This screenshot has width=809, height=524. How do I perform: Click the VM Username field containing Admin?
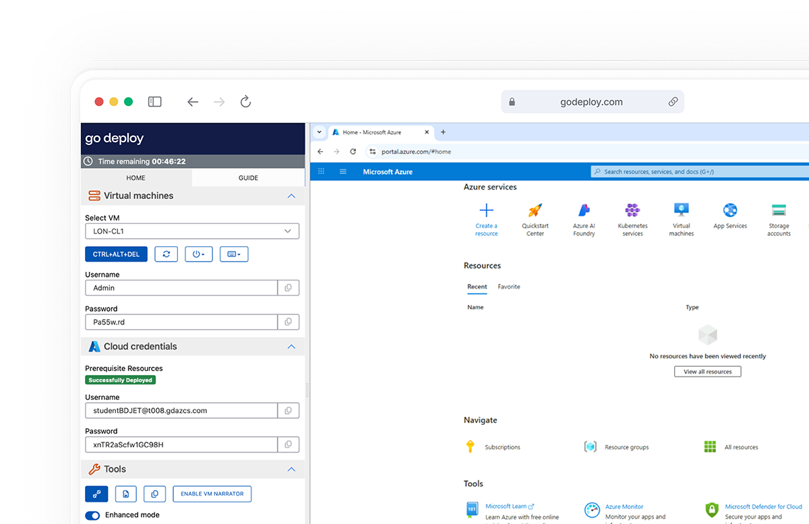tap(181, 288)
